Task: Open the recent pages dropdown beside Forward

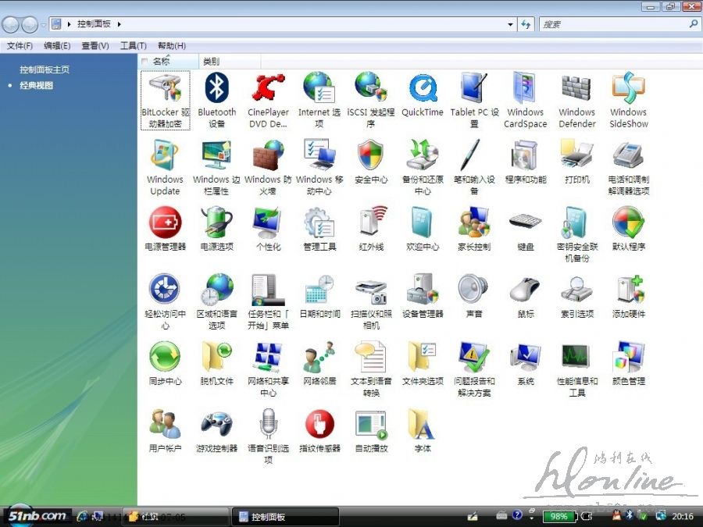Action: pyautogui.click(x=45, y=25)
